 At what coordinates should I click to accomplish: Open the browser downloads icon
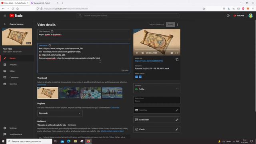point(229,9)
